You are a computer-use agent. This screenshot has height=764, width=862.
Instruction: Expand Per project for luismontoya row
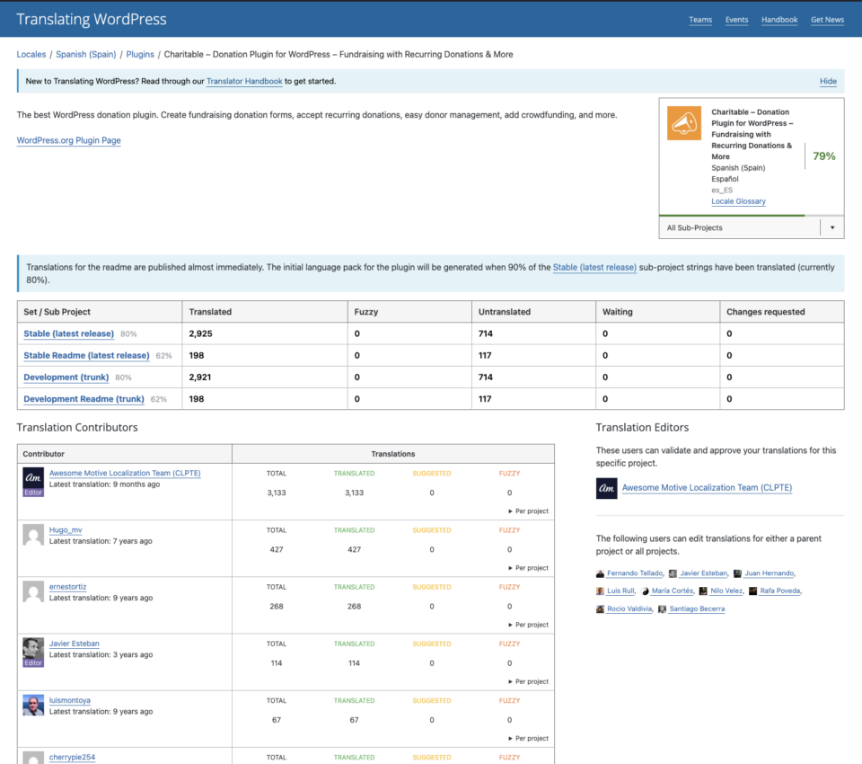coord(528,738)
